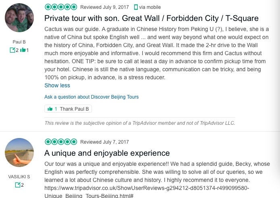The width and height of the screenshot is (280, 198).
Task: Click VASILIKI S's profile avatar photo
Action: (19, 153)
